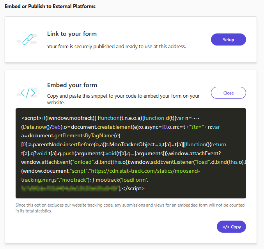The width and height of the screenshot is (264, 249).
Task: Click the code brackets embed icon
Action: coord(28,93)
